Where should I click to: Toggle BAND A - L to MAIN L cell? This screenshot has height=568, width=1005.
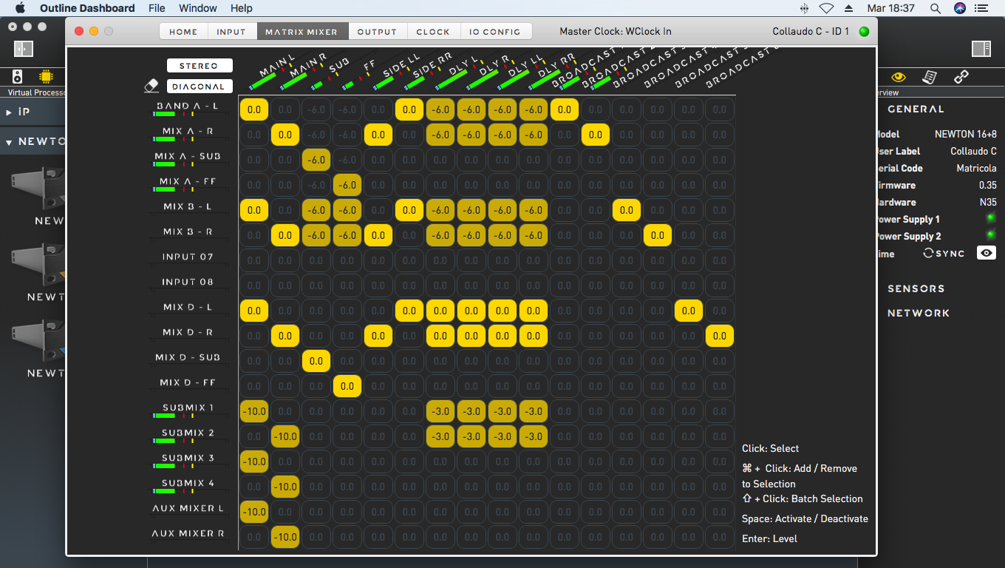(x=254, y=109)
